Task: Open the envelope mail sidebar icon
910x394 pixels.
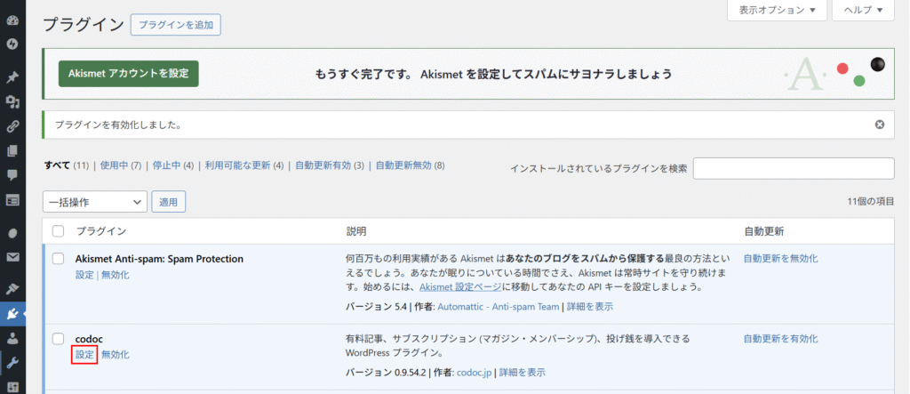Action: (12, 256)
